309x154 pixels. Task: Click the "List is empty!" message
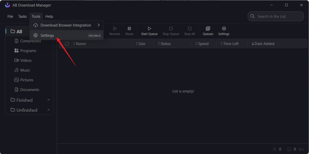point(183,91)
